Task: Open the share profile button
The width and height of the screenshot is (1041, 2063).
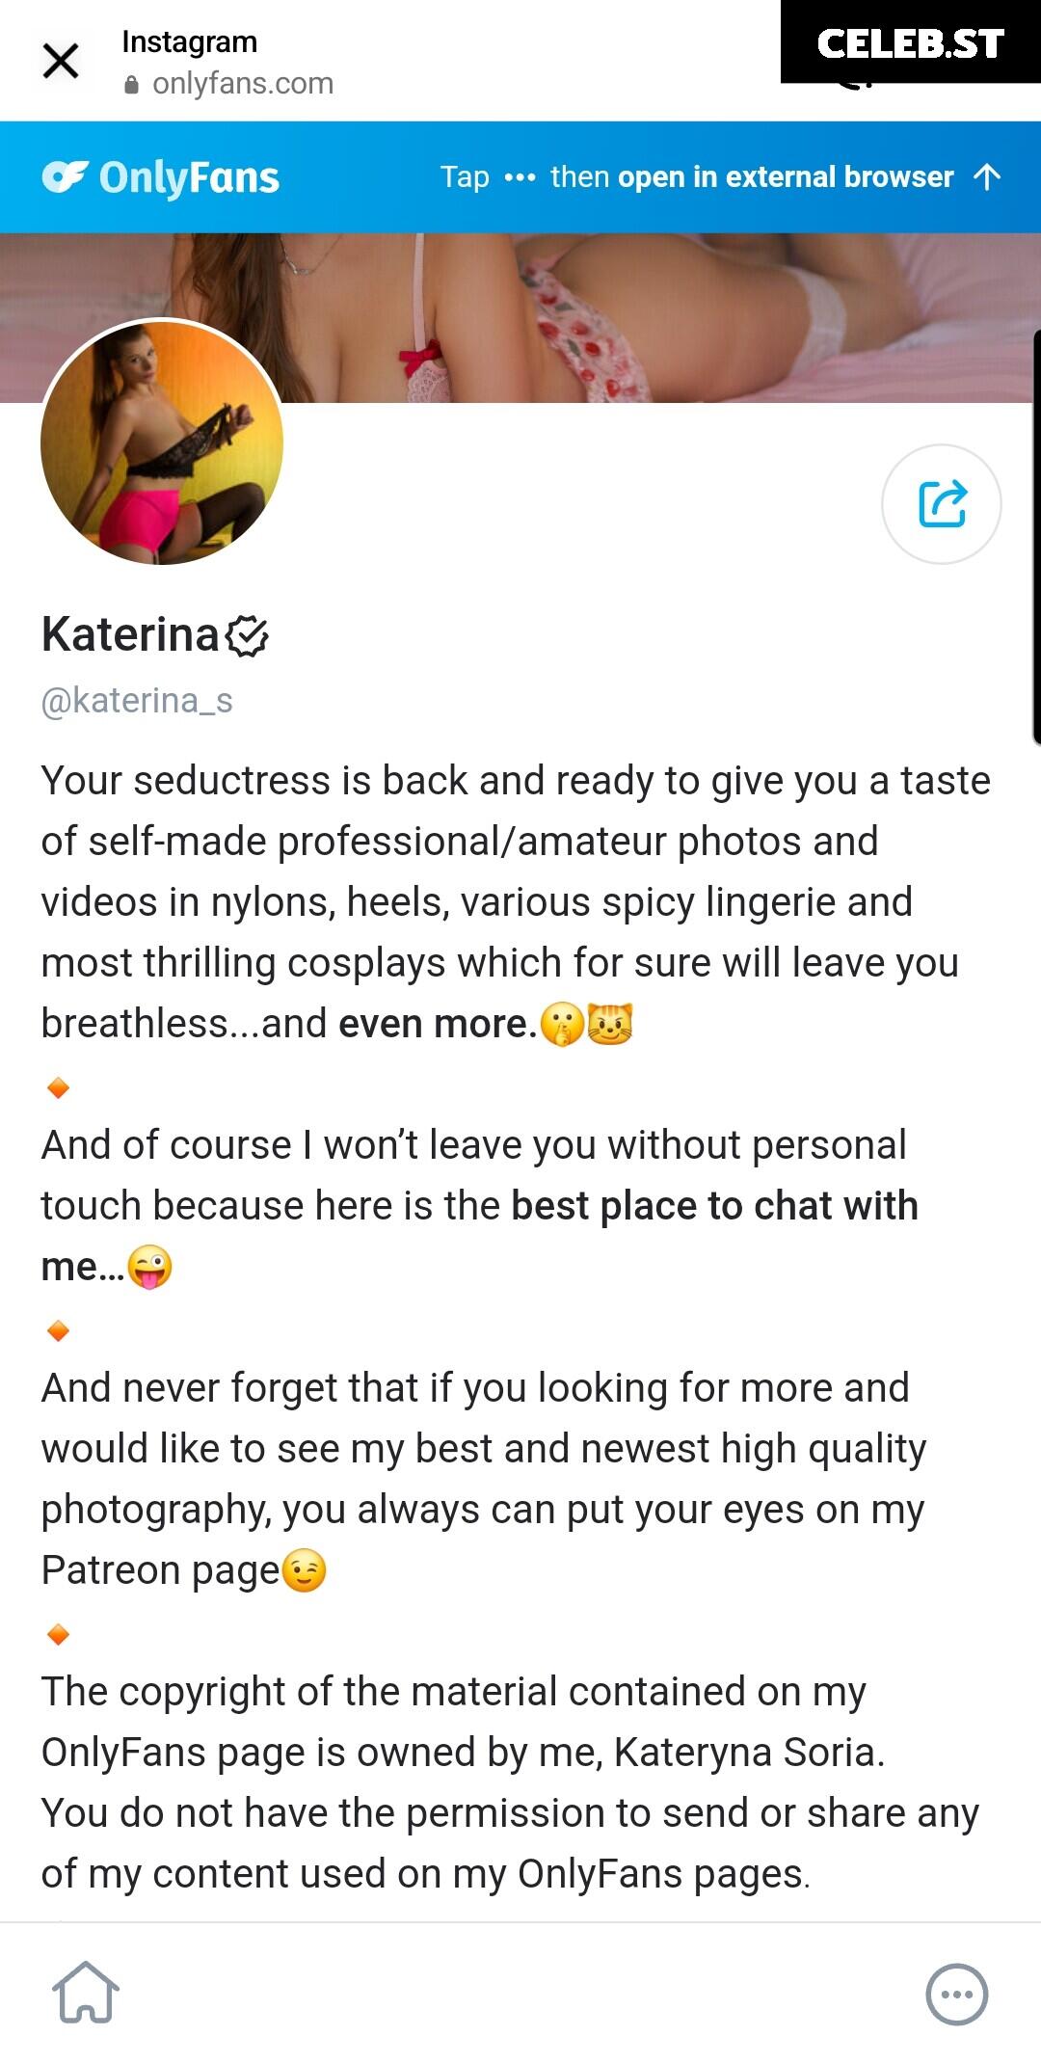Action: point(942,503)
